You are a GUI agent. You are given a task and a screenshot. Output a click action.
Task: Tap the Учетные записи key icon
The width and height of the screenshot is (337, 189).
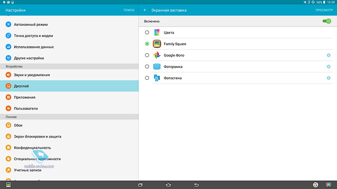coord(8,170)
